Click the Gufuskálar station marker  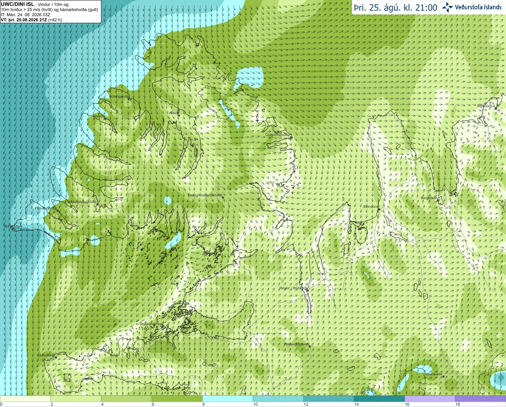[56, 358]
